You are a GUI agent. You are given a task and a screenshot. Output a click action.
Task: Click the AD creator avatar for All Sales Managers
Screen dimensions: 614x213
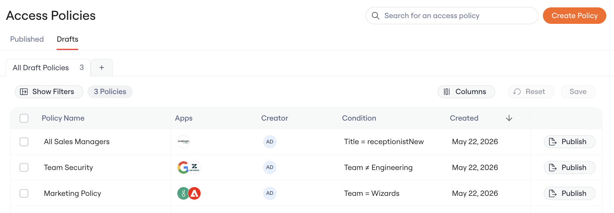pos(270,142)
